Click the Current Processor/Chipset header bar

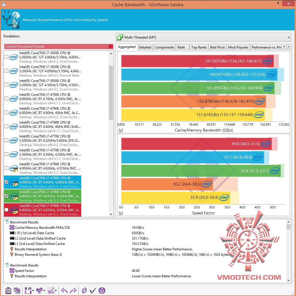click(59, 46)
